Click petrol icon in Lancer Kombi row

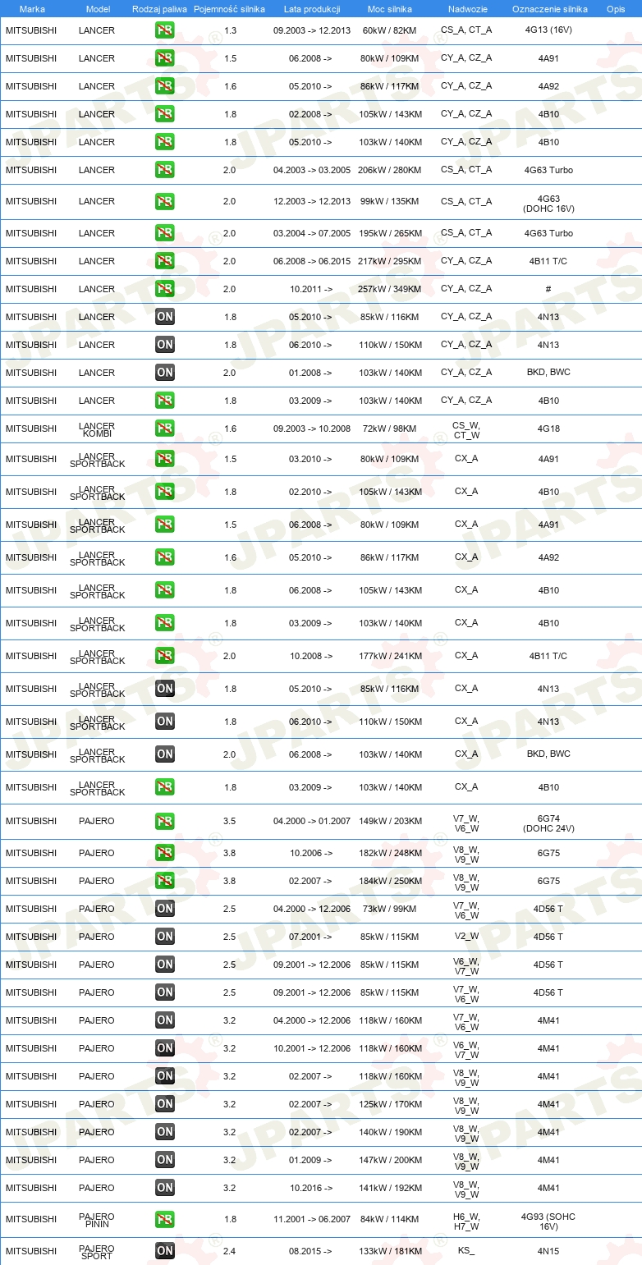click(164, 429)
